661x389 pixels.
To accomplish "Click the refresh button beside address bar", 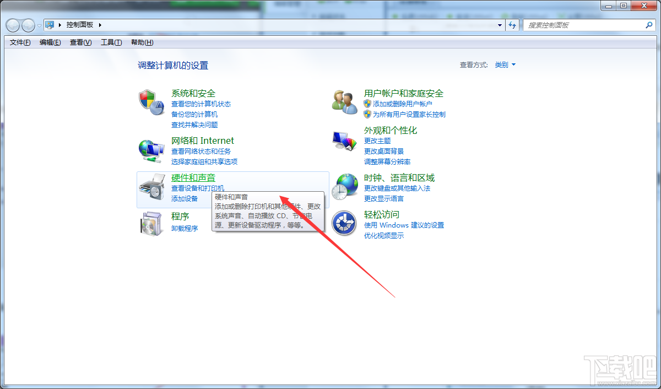I will click(x=513, y=25).
